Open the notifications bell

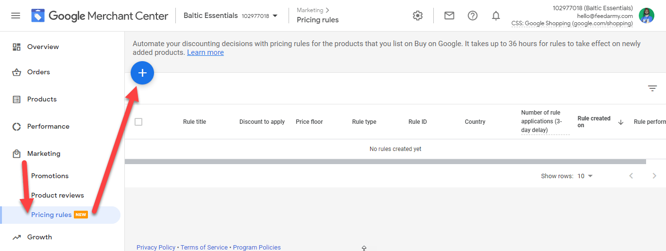[x=496, y=16]
